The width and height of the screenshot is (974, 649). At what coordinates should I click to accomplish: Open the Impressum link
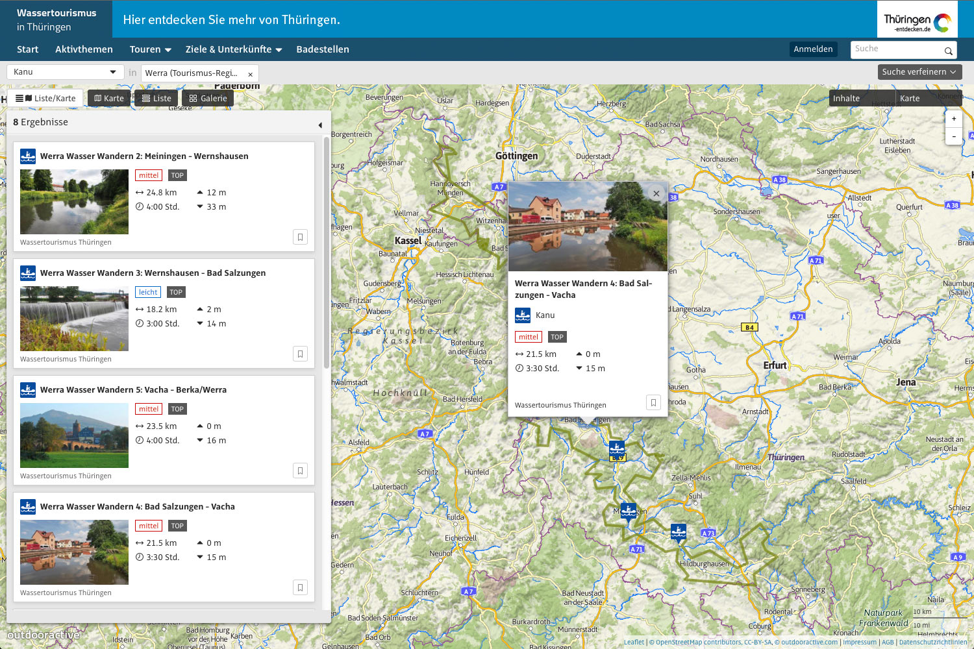[x=860, y=643]
